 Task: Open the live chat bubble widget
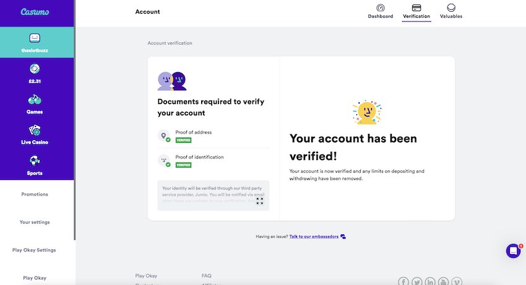click(513, 250)
